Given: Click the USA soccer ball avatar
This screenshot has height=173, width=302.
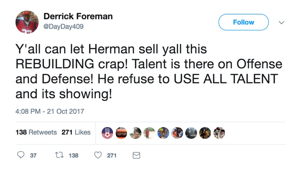Looking at the screenshot, I should pyautogui.click(x=107, y=133).
